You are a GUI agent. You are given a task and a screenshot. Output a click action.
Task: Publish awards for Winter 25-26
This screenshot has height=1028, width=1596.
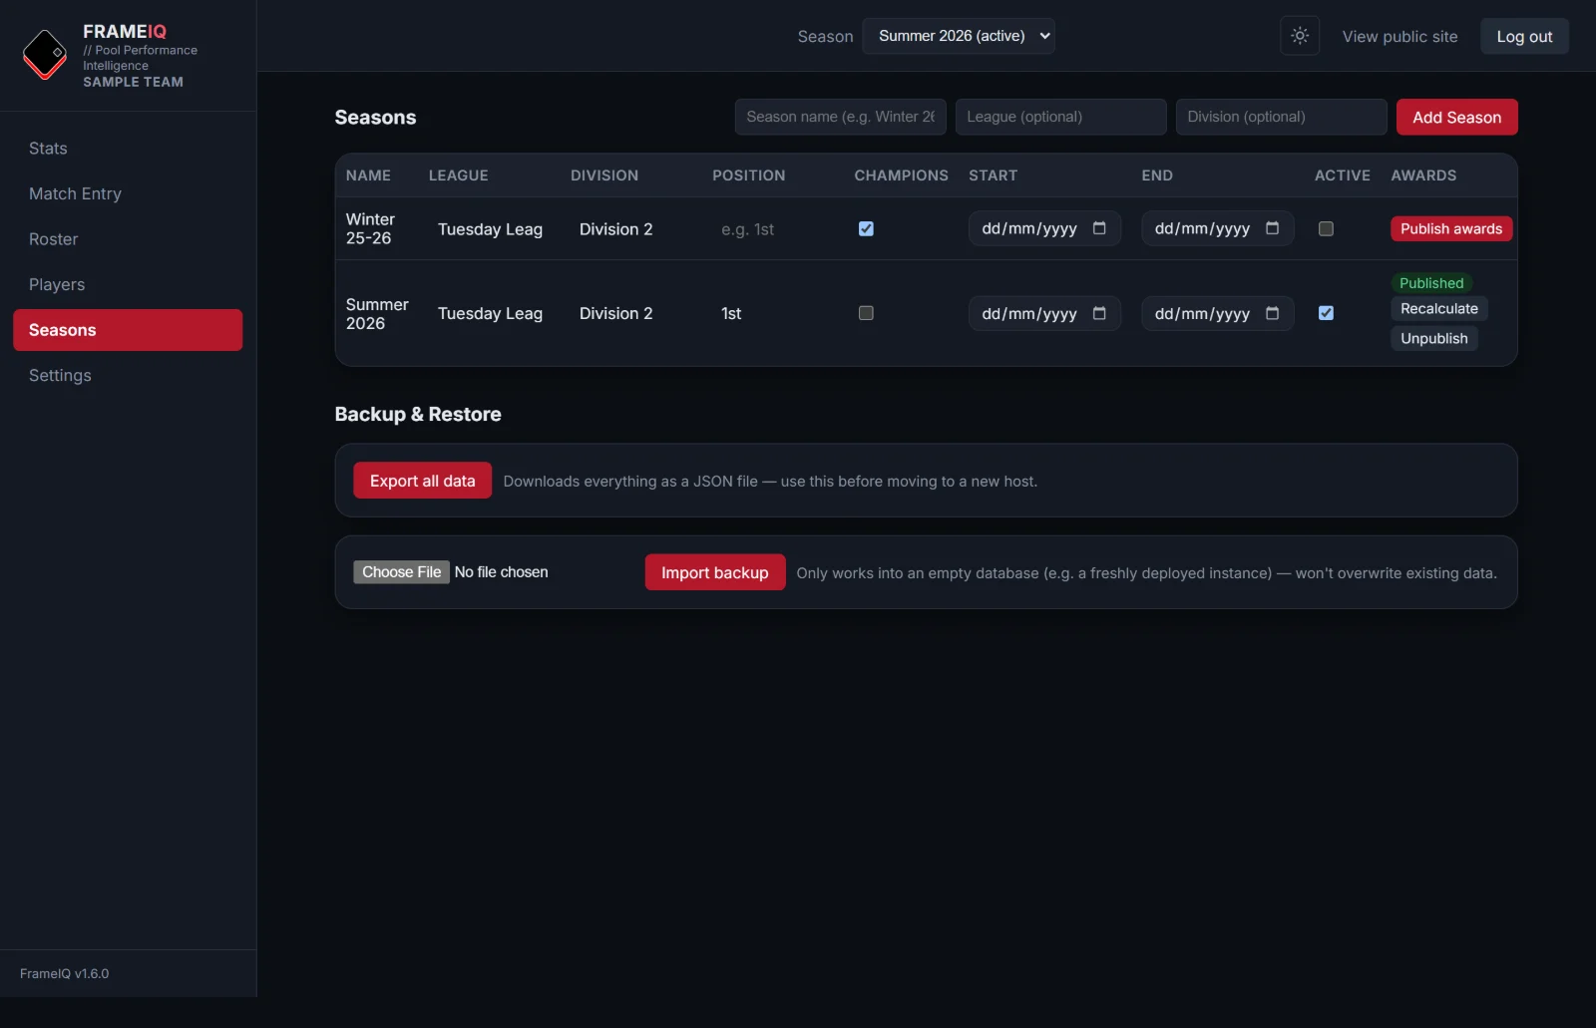pyautogui.click(x=1451, y=228)
